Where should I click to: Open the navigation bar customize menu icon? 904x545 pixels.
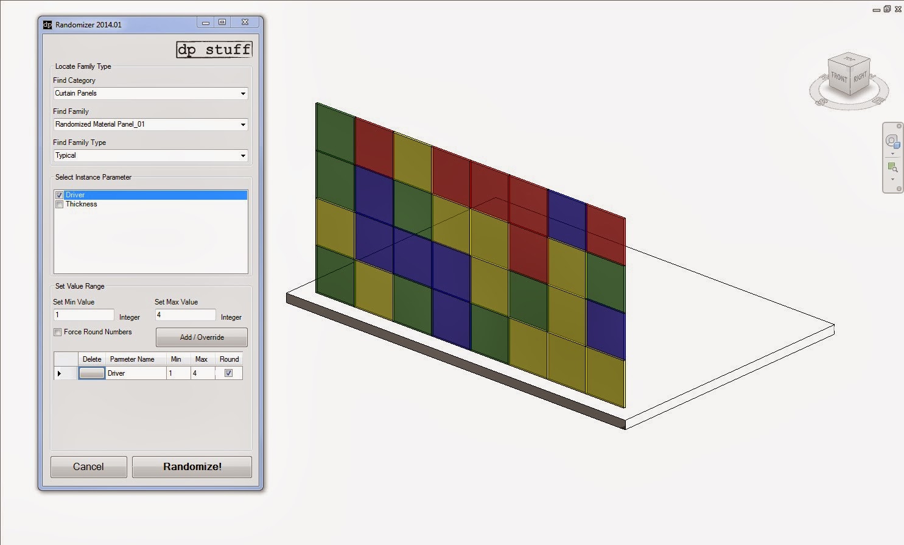pyautogui.click(x=899, y=189)
